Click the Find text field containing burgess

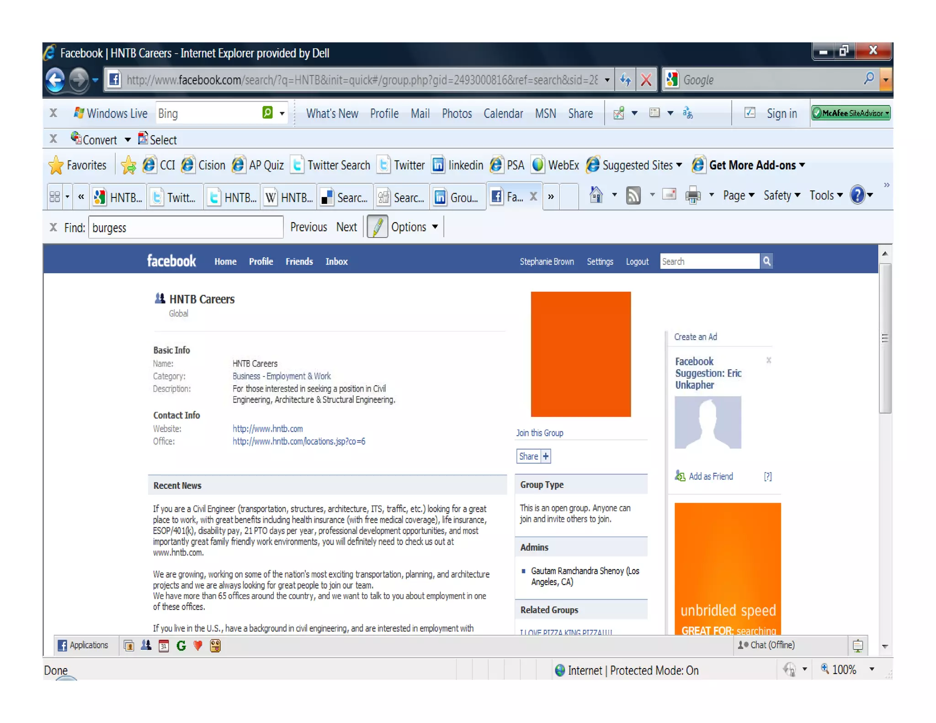click(x=185, y=228)
